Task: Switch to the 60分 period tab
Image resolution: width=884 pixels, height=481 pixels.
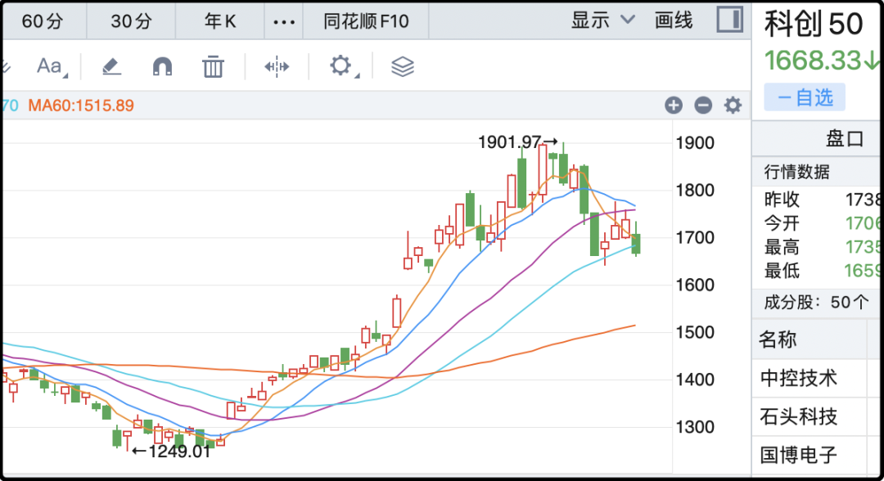Action: [x=43, y=21]
